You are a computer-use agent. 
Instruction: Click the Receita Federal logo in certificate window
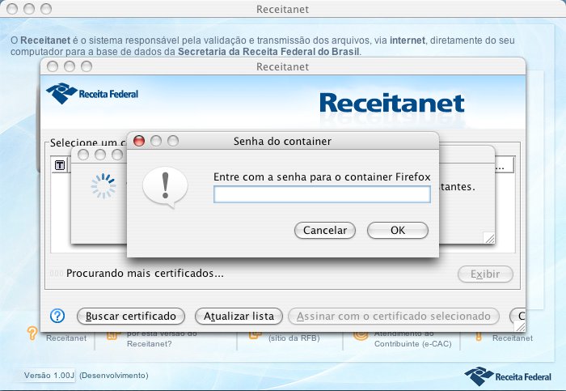[92, 94]
